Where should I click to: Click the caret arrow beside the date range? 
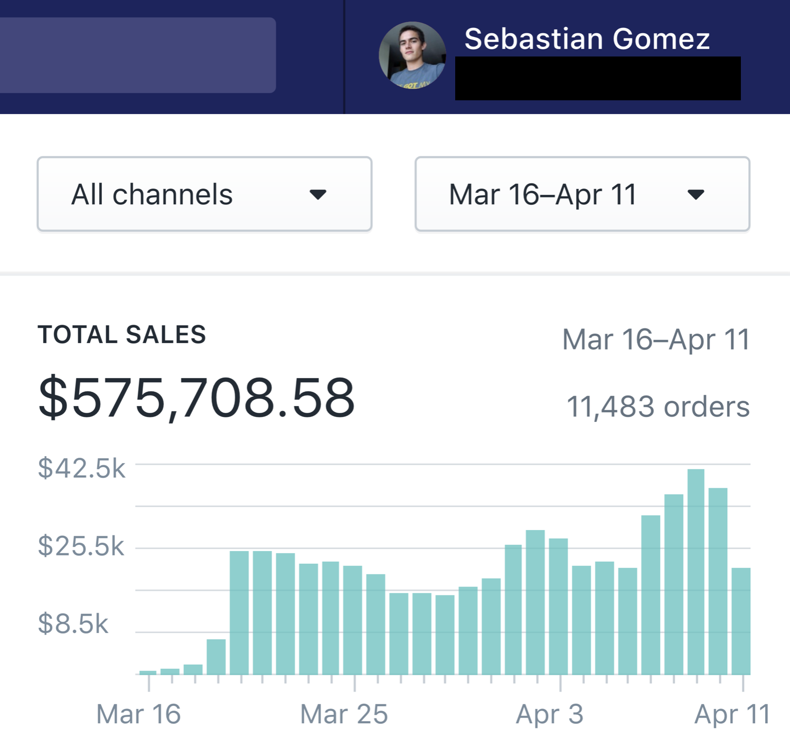[x=695, y=195]
